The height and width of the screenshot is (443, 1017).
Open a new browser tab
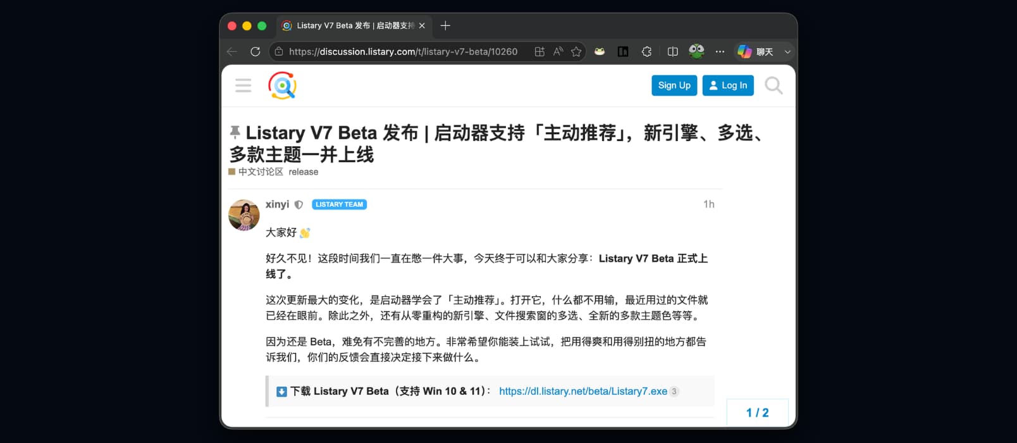445,26
